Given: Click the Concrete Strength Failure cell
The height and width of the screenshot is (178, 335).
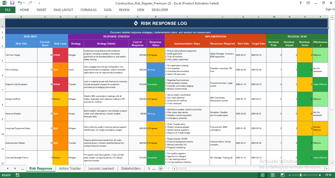Looking at the screenshot, I should [21, 158].
